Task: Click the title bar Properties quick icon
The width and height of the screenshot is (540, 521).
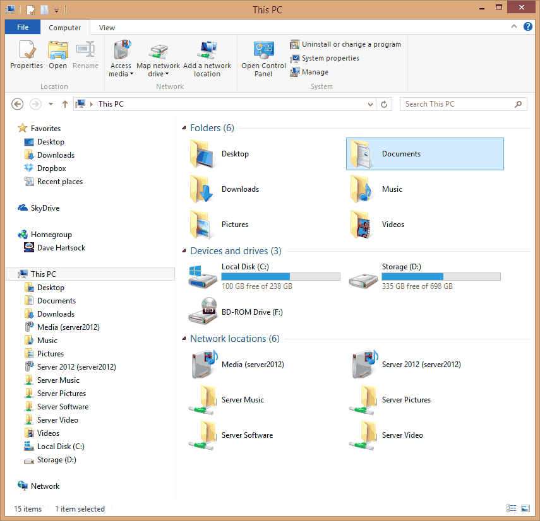Action: coord(31,10)
